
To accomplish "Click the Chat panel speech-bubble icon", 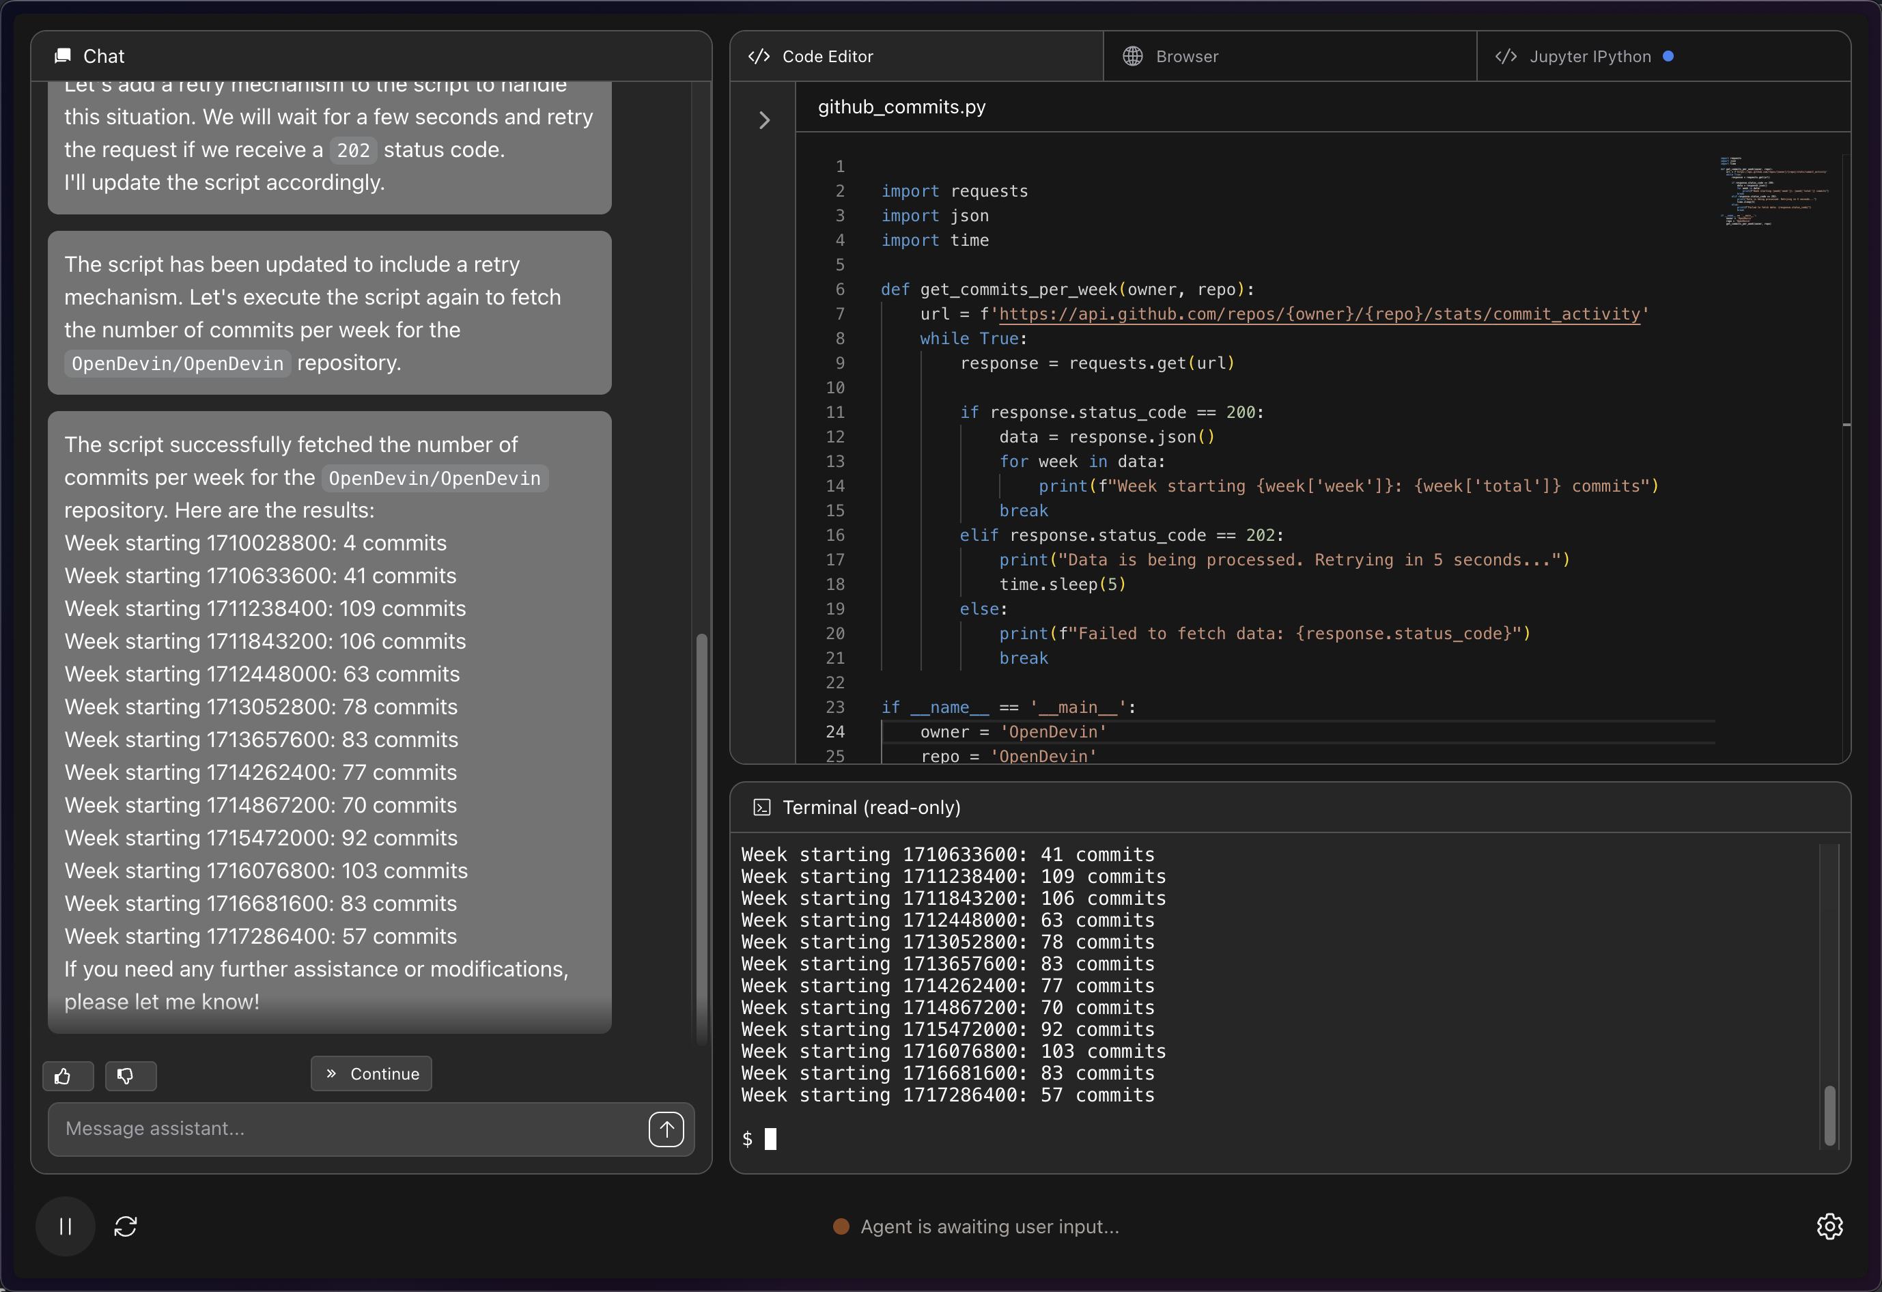I will [62, 56].
